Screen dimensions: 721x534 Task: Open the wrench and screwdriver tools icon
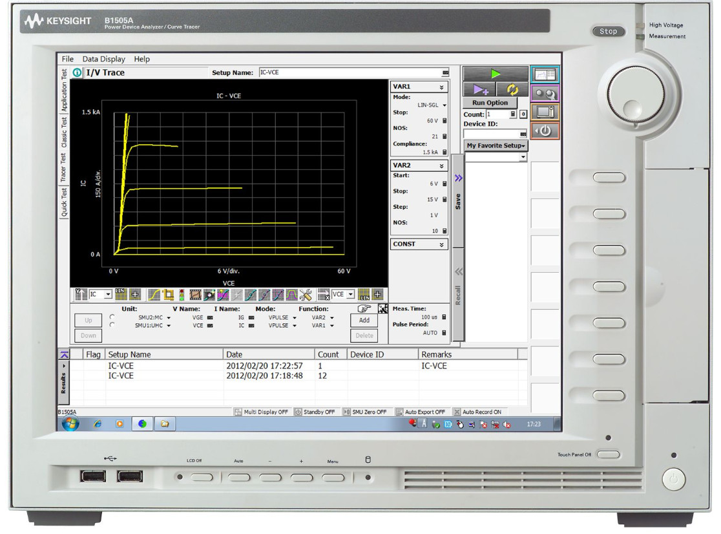pos(306,294)
